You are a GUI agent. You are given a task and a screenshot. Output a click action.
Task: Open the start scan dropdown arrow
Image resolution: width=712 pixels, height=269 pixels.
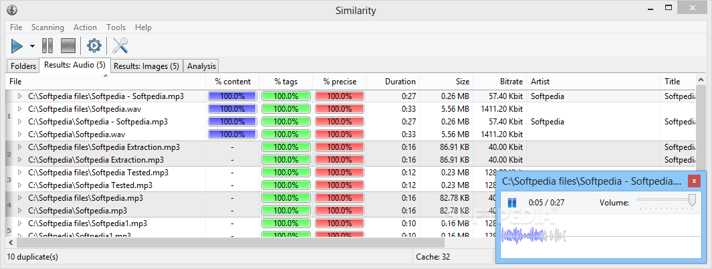click(x=32, y=46)
